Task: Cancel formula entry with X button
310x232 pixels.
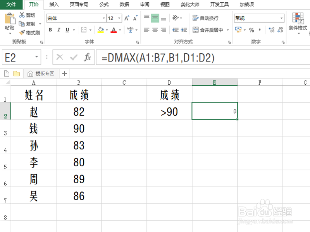Action: point(60,57)
